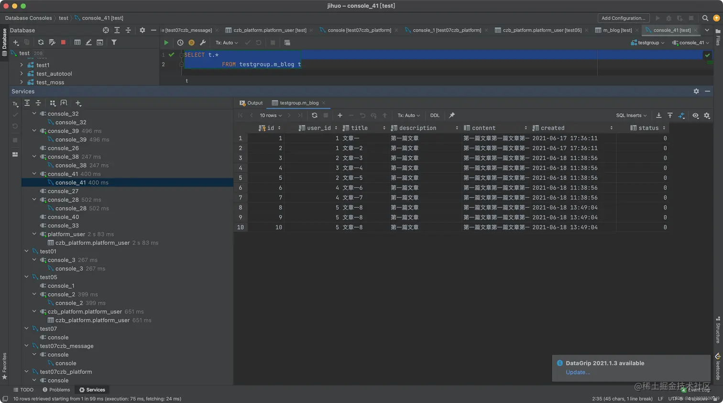This screenshot has width=723, height=403.
Task: Open the TODO tool window tab
Action: (23, 390)
